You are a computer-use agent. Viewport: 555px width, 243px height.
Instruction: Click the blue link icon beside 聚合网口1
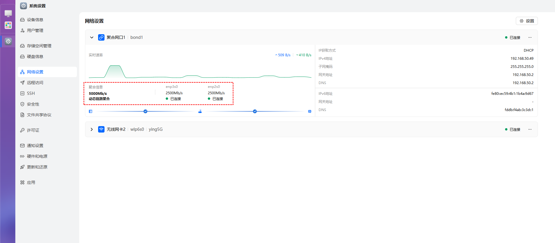(x=101, y=37)
